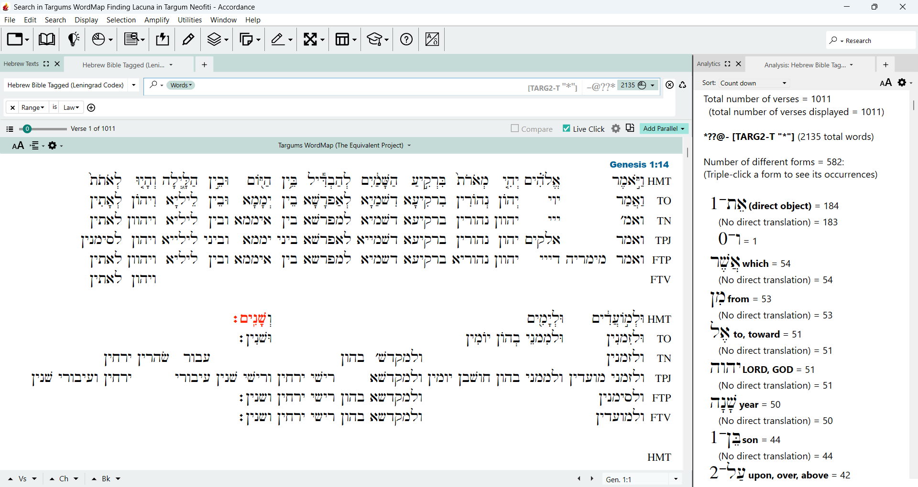Click the highlighter pen toolbar icon
Screen dimensions: 918x487
[188, 39]
